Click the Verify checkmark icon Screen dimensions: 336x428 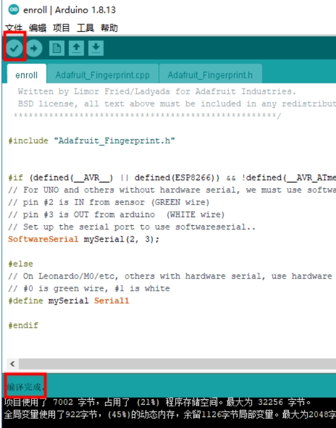click(x=14, y=48)
